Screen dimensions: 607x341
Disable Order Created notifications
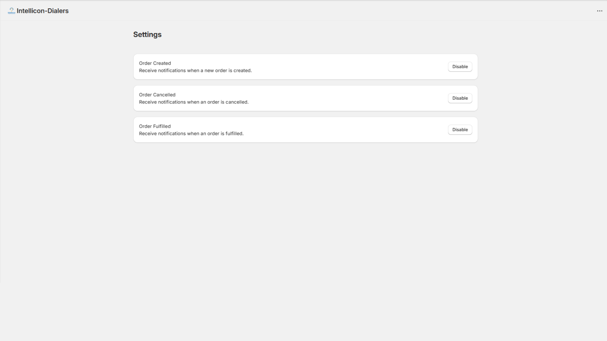tap(460, 67)
